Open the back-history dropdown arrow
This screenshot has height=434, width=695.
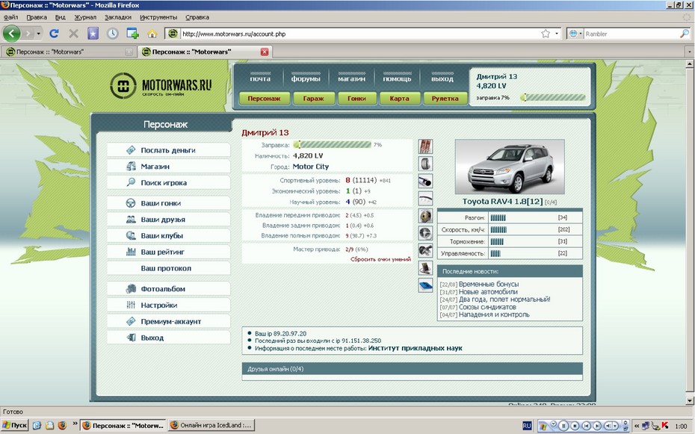pyautogui.click(x=38, y=34)
